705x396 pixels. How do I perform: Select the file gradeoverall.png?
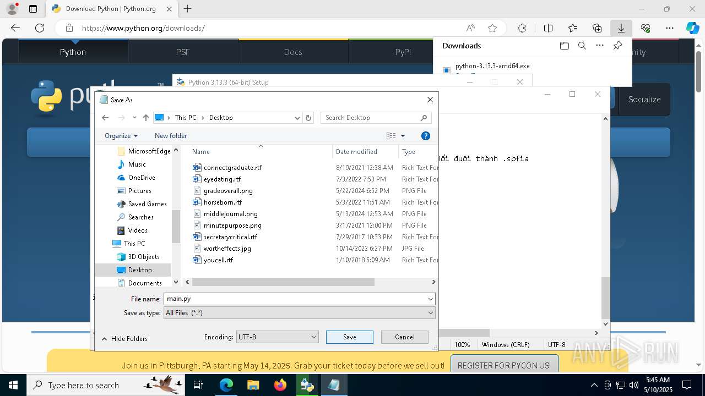228,191
